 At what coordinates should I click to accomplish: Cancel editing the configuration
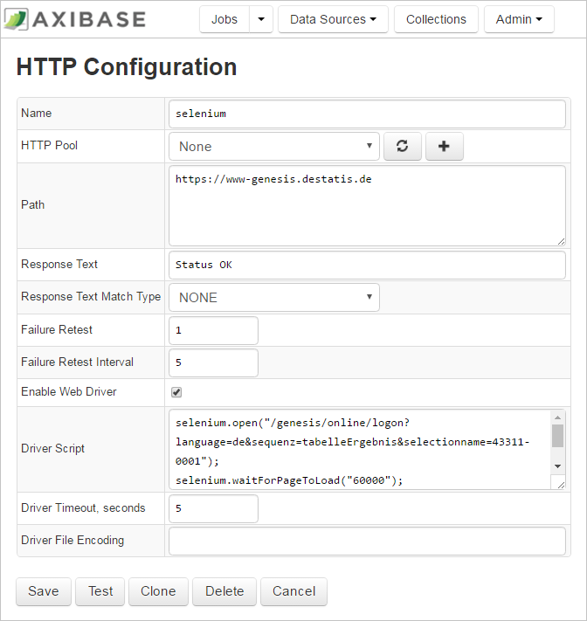click(293, 591)
